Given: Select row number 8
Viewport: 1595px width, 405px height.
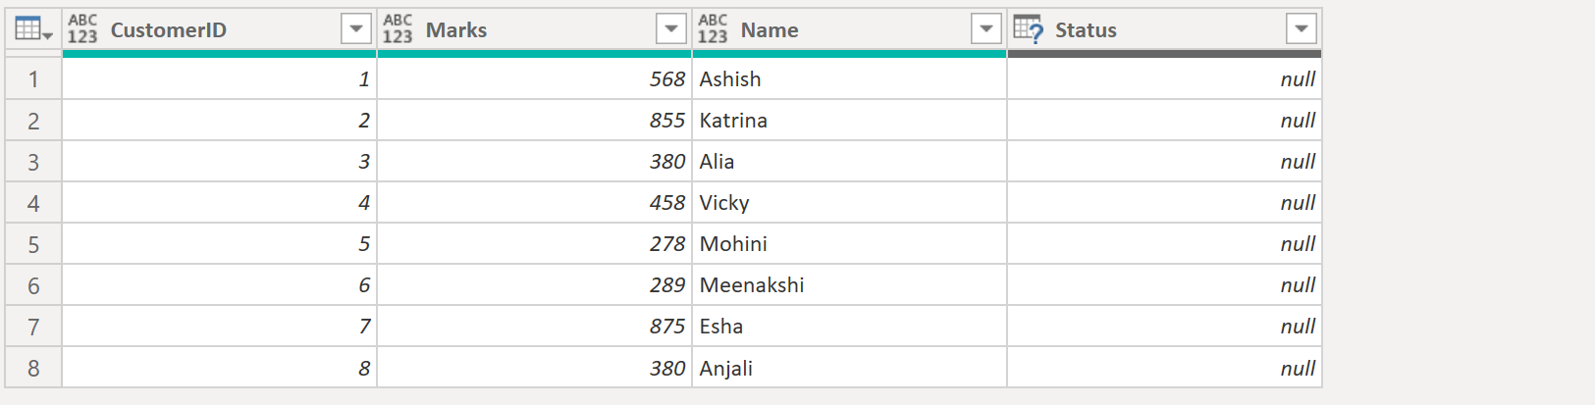Looking at the screenshot, I should pos(33,369).
